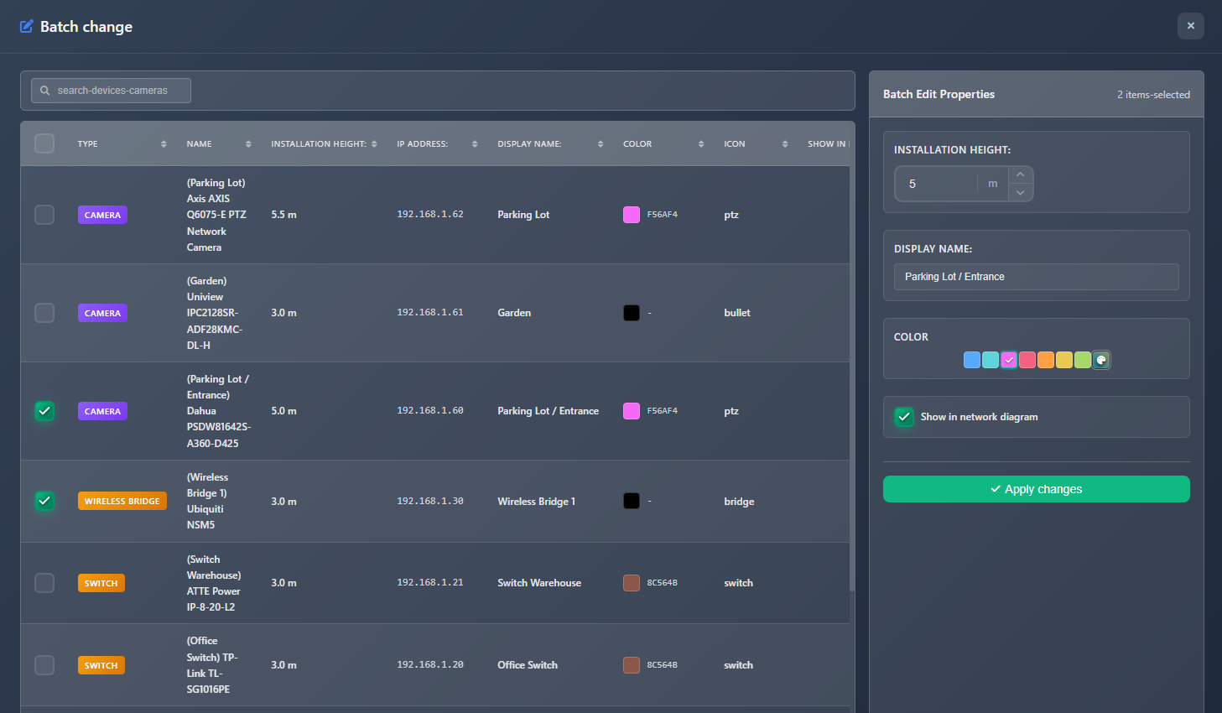The width and height of the screenshot is (1222, 713).
Task: Sort devices using the NAME column arrows
Action: pyautogui.click(x=247, y=143)
